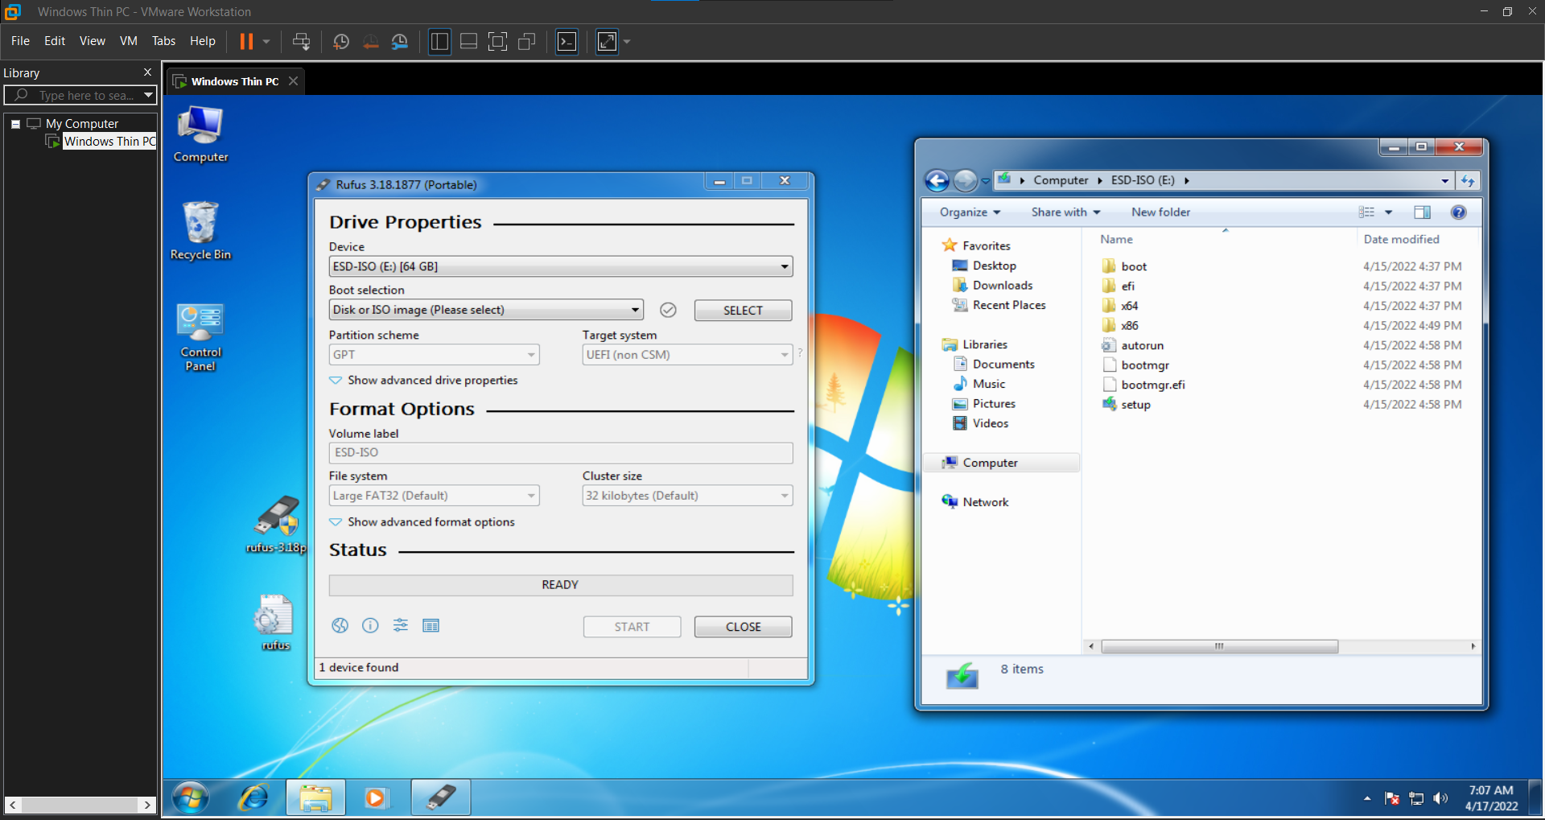Open Rufus application settings icon

[401, 626]
